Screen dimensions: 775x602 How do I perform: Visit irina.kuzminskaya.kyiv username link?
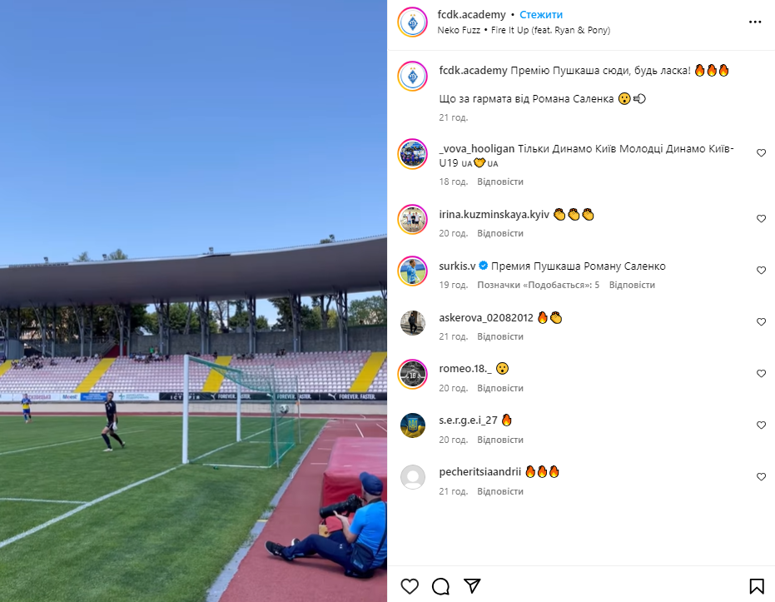pyautogui.click(x=494, y=215)
